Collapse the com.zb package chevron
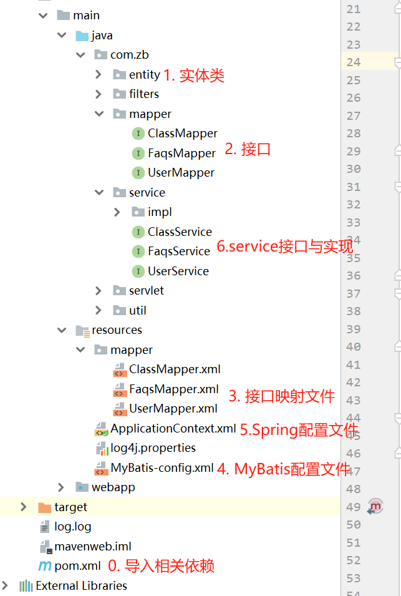 (80, 55)
